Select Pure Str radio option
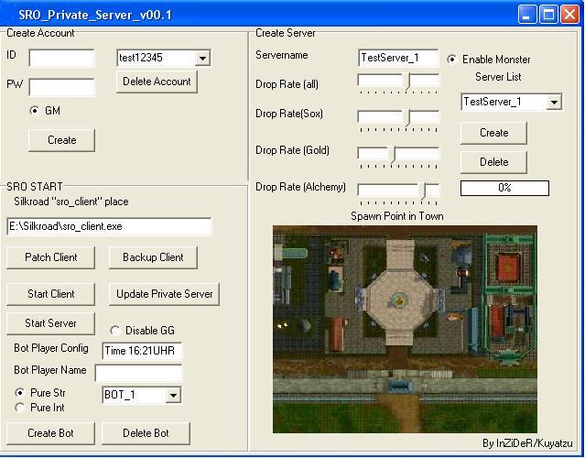The height and width of the screenshot is (458, 585). (20, 393)
